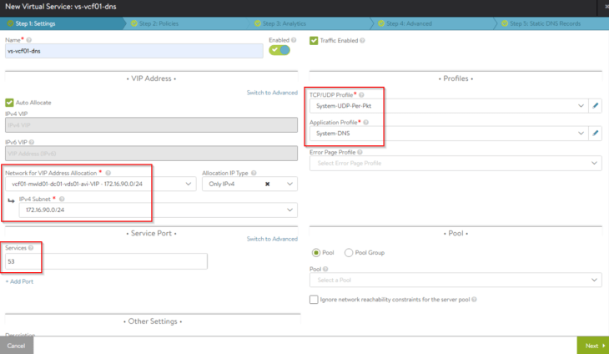Go to Step 2: Policies tab
This screenshot has height=354, width=609.
pyautogui.click(x=159, y=23)
